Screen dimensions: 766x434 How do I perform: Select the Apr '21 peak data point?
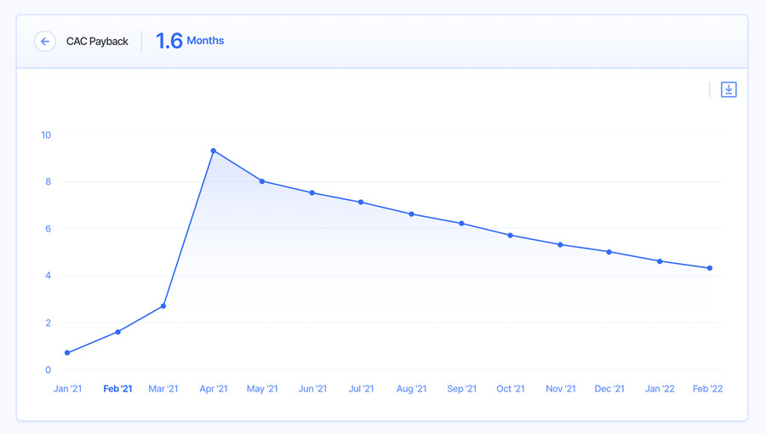tap(214, 151)
